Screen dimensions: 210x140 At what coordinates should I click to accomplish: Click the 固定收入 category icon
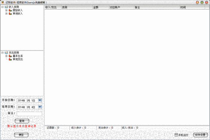pos(10,10)
